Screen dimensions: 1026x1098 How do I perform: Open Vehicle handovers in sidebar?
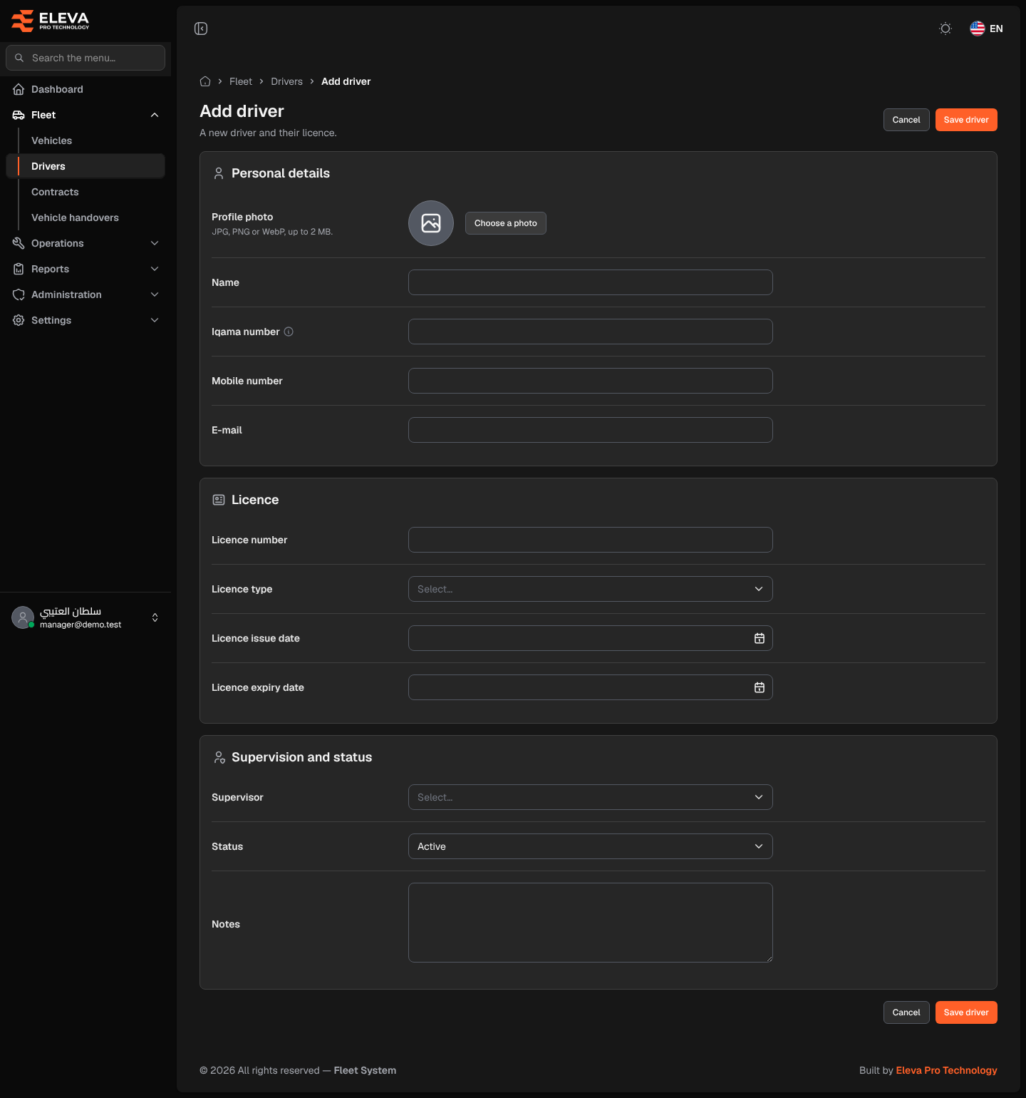85,217
